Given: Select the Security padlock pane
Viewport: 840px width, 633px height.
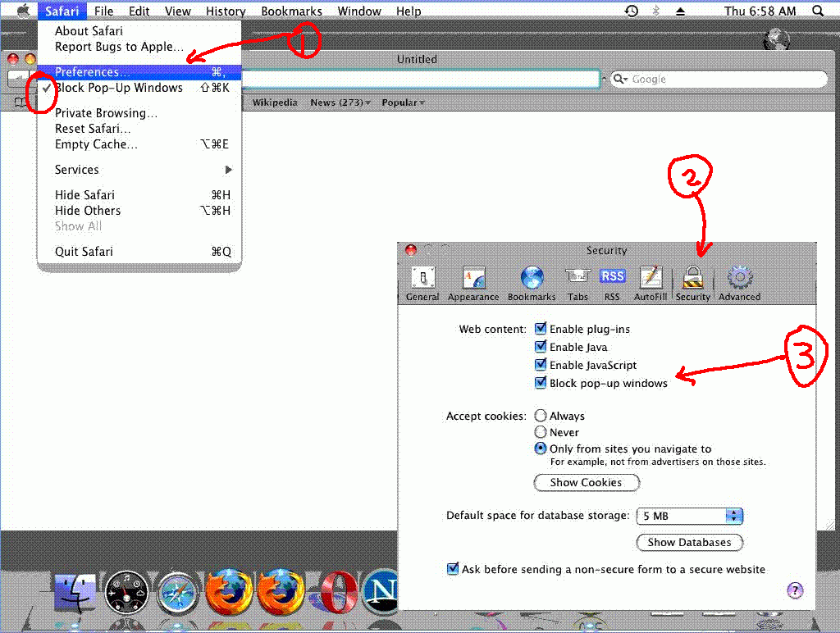Looking at the screenshot, I should [x=692, y=284].
